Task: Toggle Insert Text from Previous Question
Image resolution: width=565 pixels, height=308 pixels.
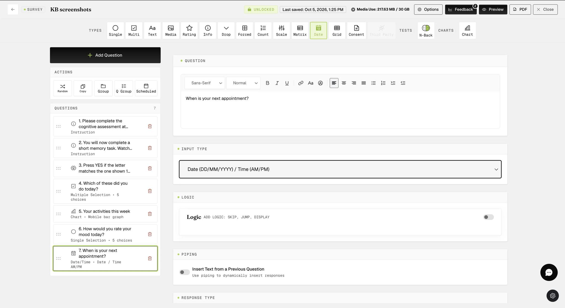Action: (184, 272)
